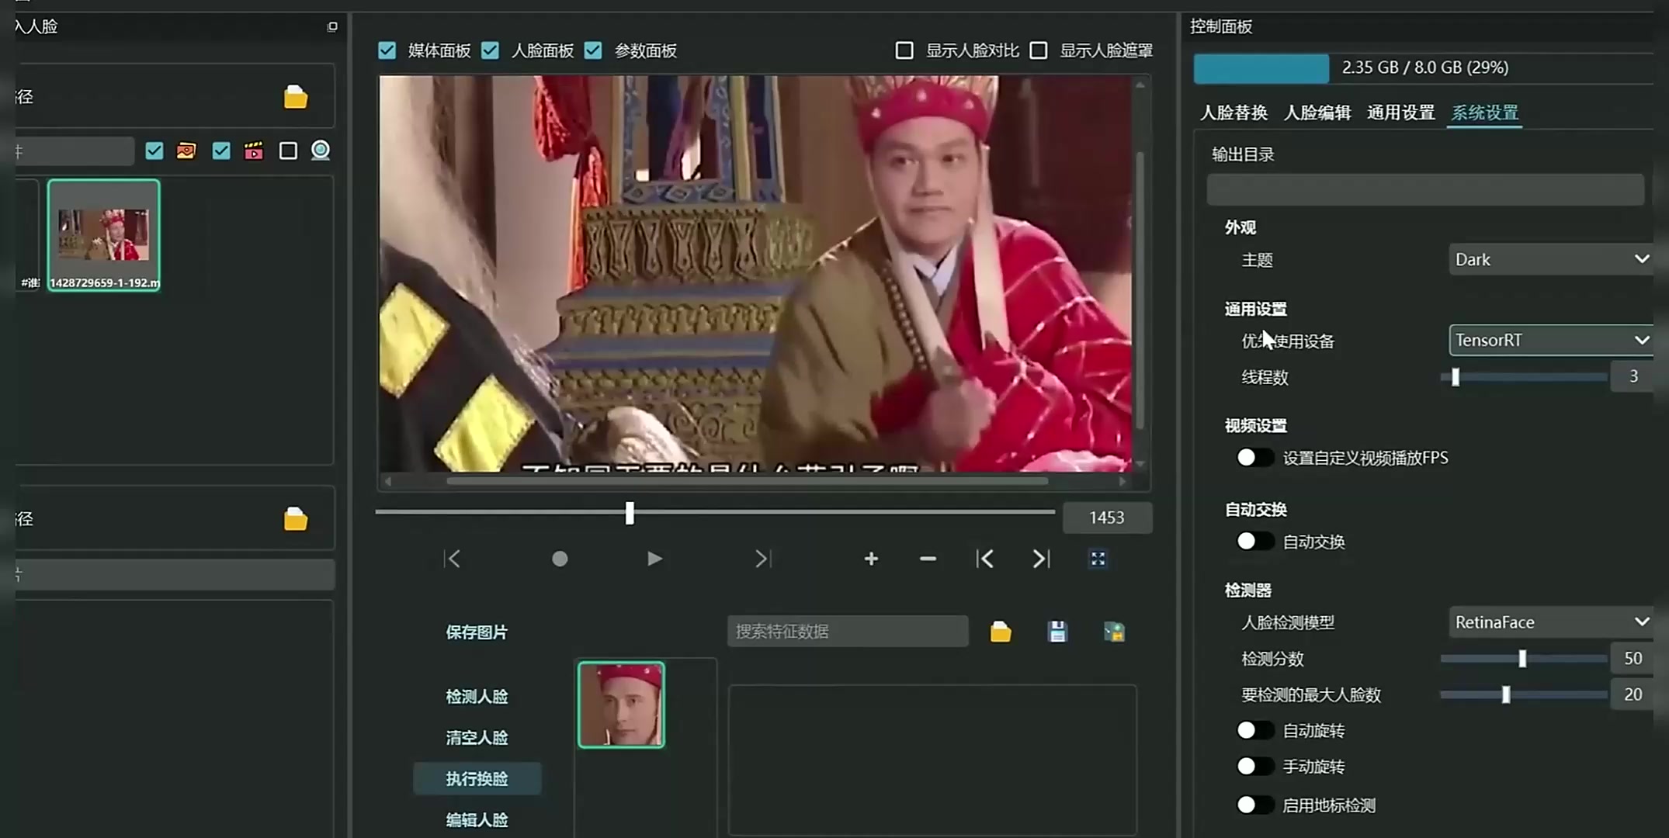Open the RetinaFace model dropdown

tap(1550, 622)
